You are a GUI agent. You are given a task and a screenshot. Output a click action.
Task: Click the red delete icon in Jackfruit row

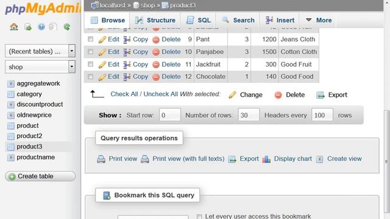tap(156, 65)
